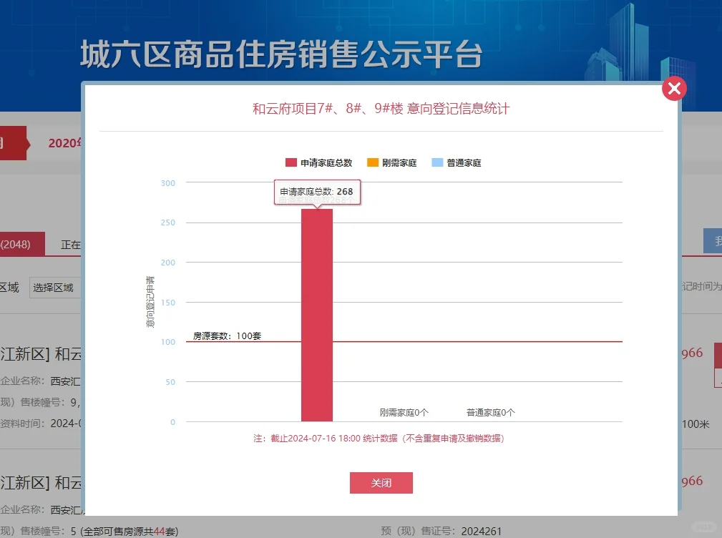Click the 全部可售房源共44套 text
Image resolution: width=722 pixels, height=538 pixels.
(130, 532)
